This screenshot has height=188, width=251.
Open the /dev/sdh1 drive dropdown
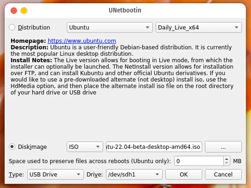pos(134,174)
